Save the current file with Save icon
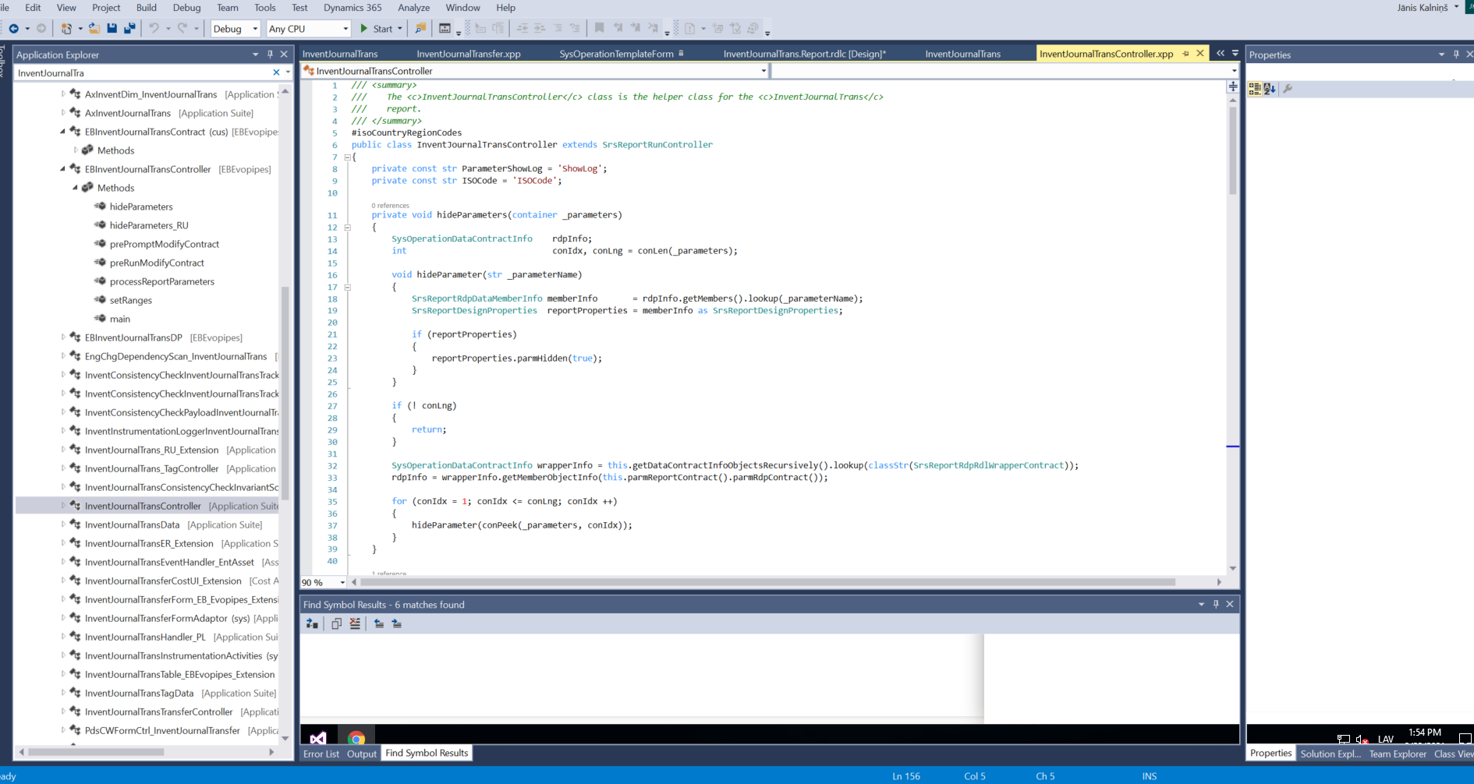 pyautogui.click(x=112, y=29)
